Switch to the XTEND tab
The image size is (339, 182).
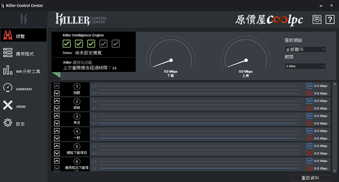click(23, 106)
